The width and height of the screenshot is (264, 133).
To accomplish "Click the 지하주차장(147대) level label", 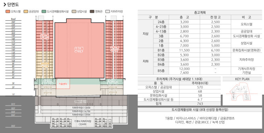I will pyautogui.click(x=81, y=111).
